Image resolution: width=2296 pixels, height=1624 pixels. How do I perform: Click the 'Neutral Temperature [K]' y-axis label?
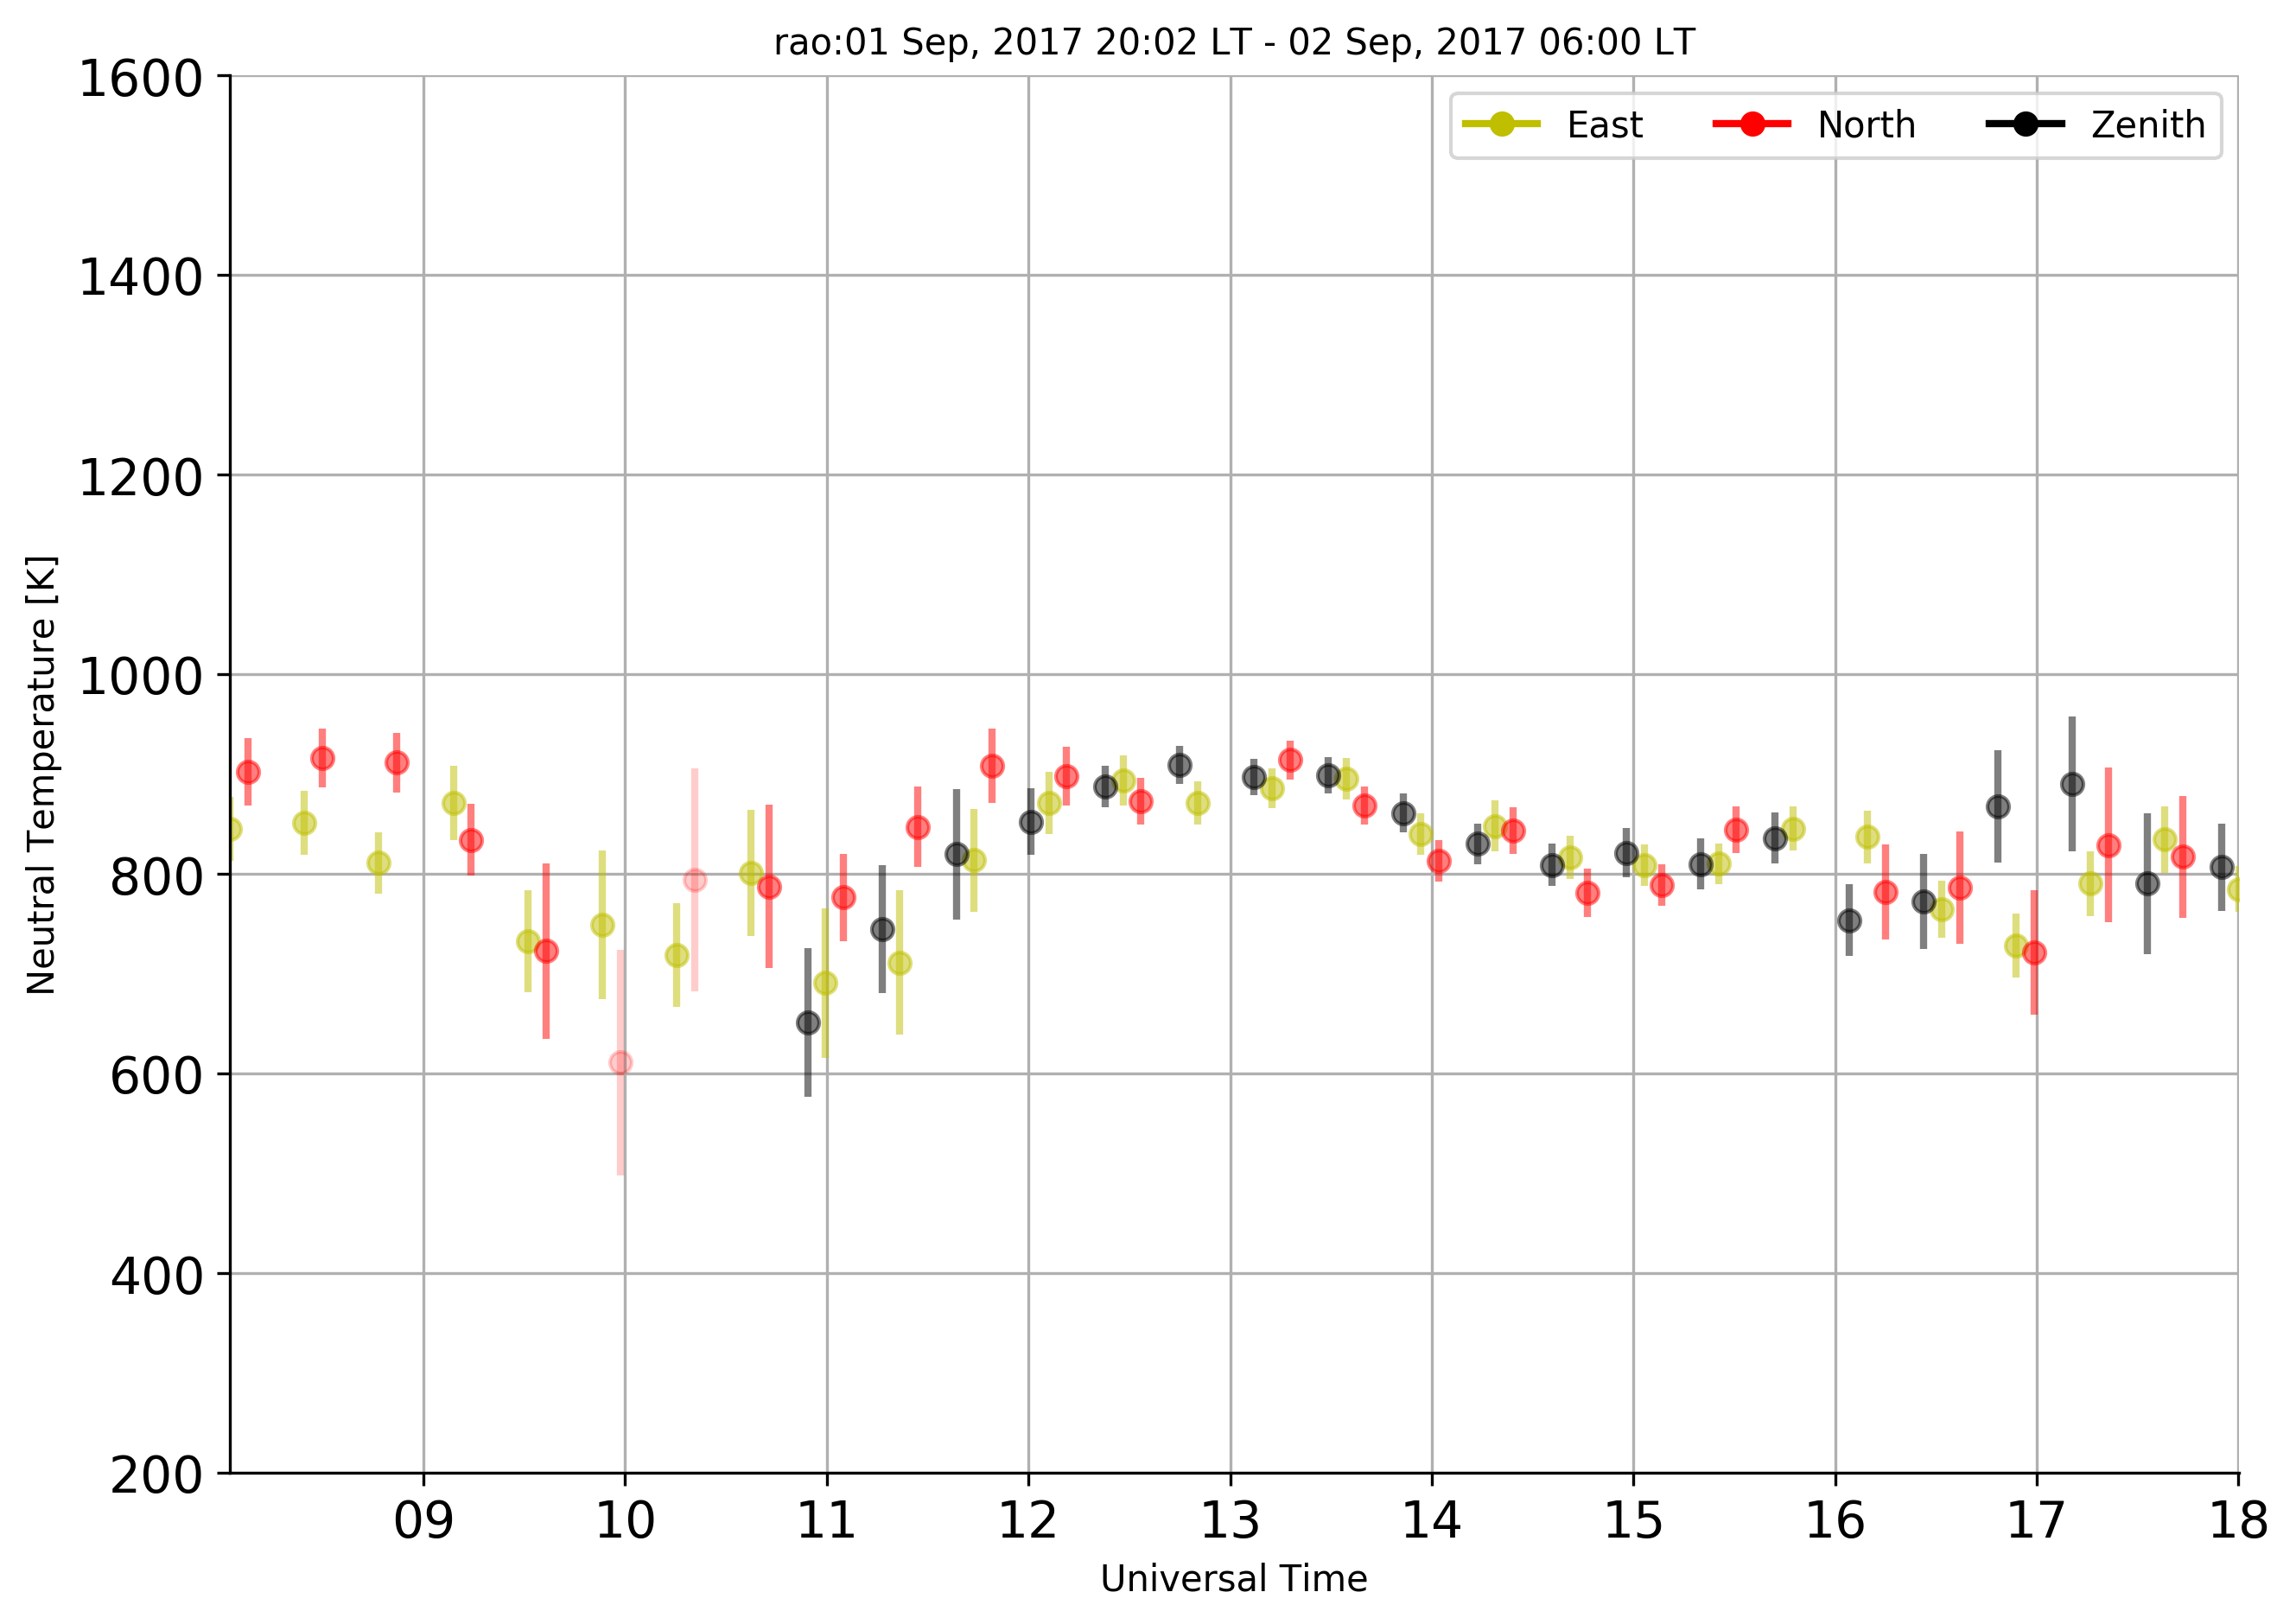coord(42,775)
